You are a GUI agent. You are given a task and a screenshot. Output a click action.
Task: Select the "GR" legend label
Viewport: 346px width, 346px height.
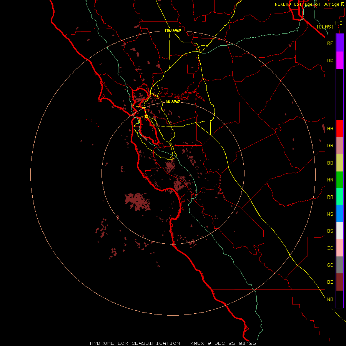click(330, 146)
